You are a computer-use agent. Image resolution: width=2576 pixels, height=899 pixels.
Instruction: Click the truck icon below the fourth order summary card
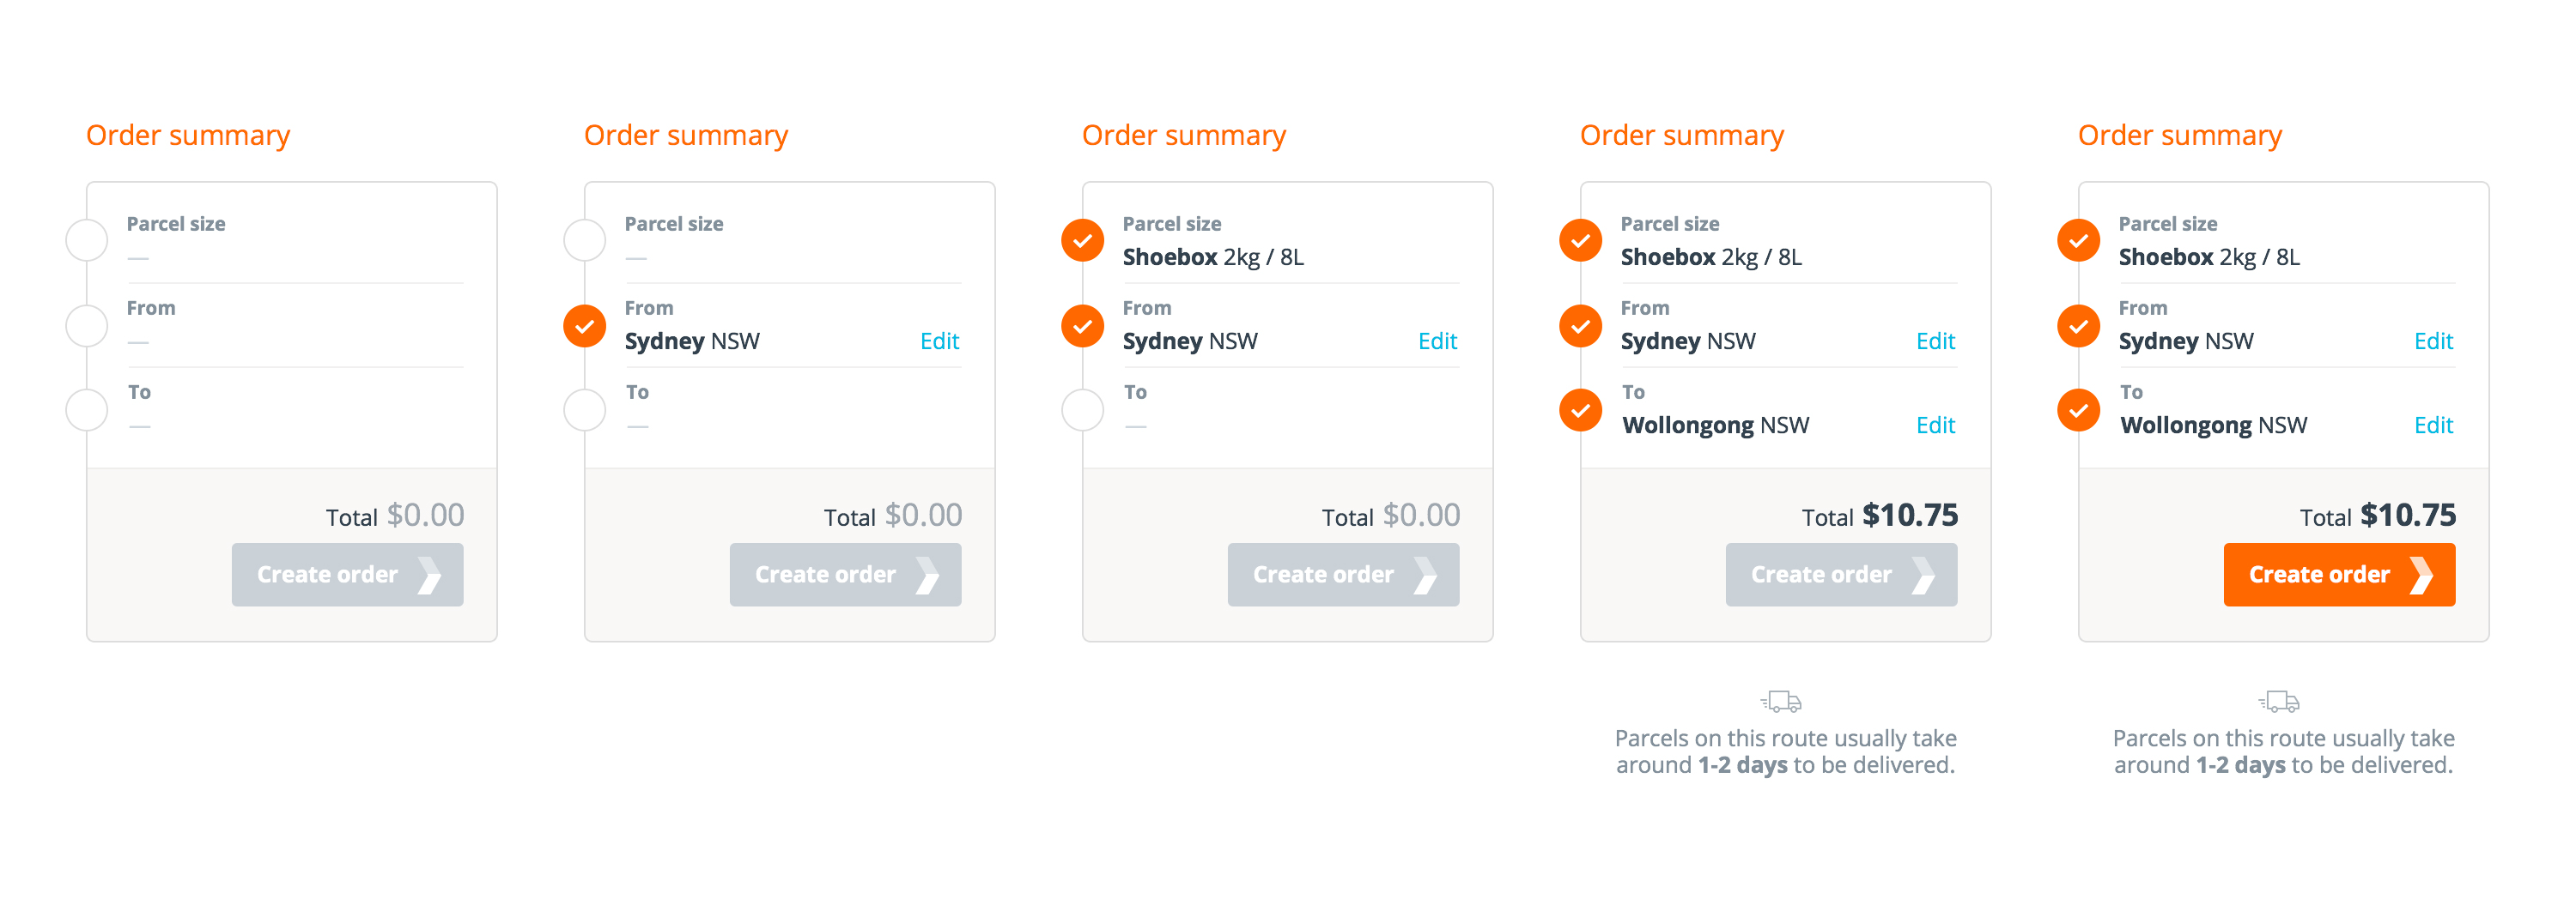pos(1782,701)
